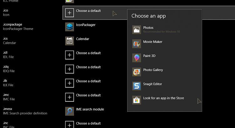Screen dimensions: 235x128
Task: Click the .ilk extension label
Action: pyautogui.click(x=5, y=81)
